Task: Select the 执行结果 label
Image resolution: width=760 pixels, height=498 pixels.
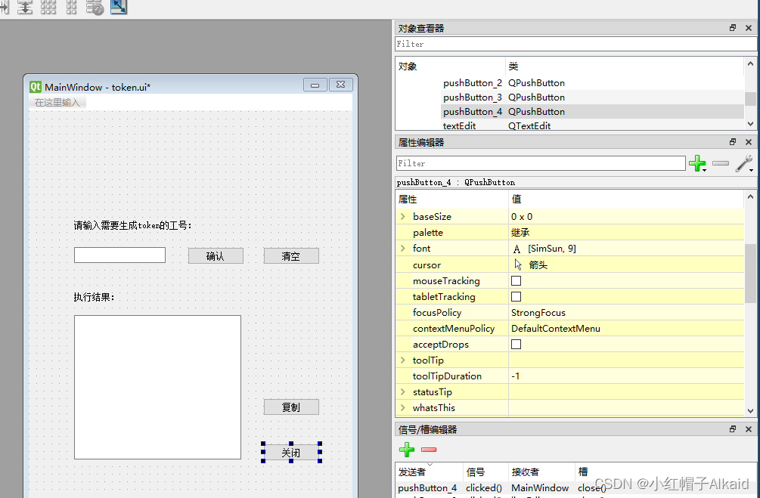Action: (x=94, y=297)
